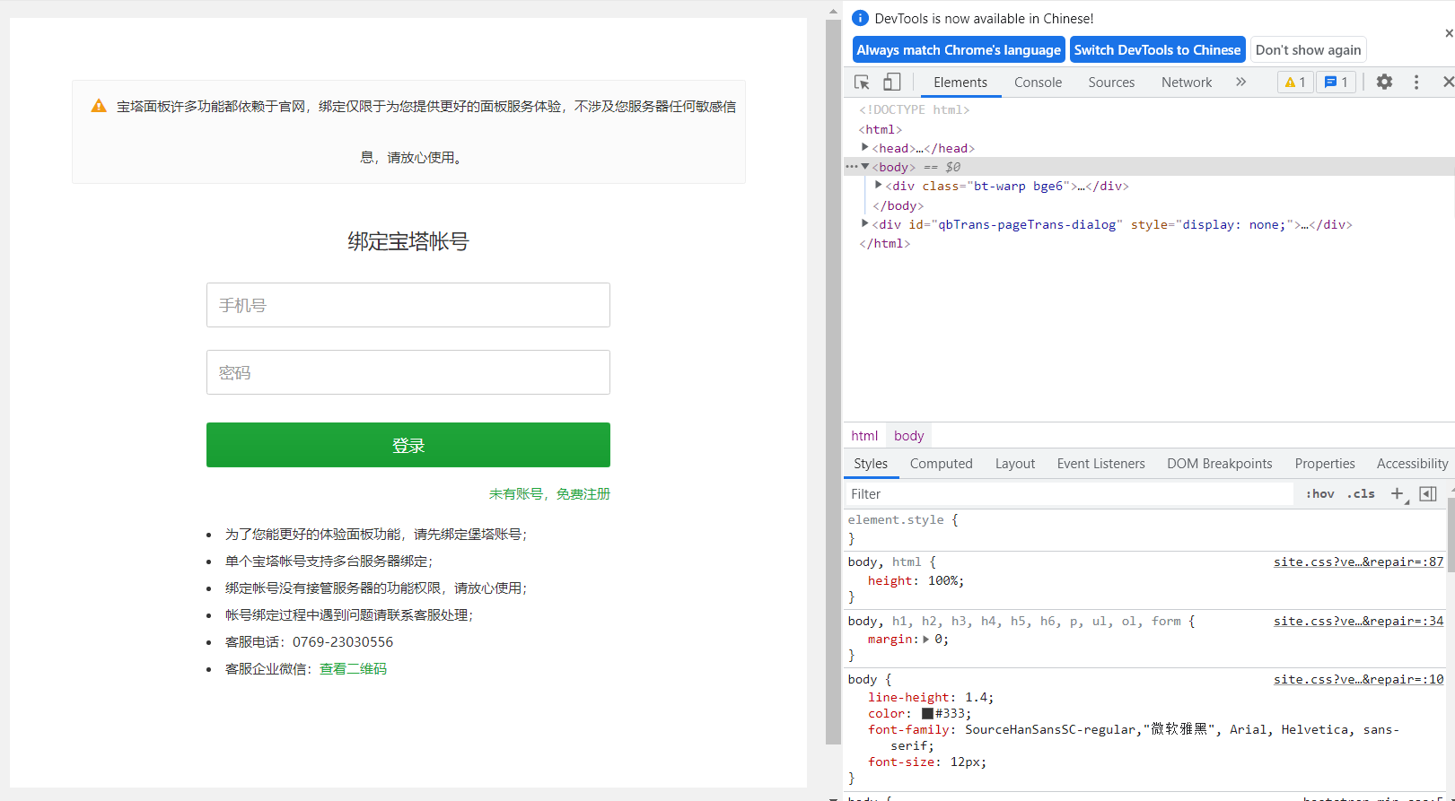Expand the qbTrans-pageTrans-dialog div node
Screen dimensions: 1455x801
864,223
